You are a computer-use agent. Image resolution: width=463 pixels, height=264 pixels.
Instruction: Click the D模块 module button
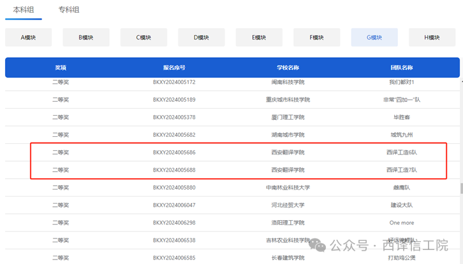point(201,38)
